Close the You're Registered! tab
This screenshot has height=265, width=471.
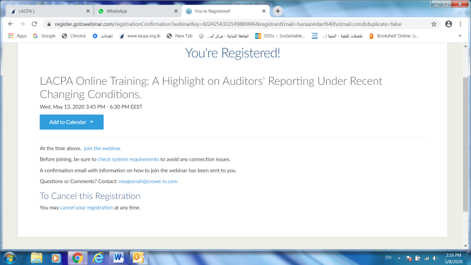pos(264,11)
